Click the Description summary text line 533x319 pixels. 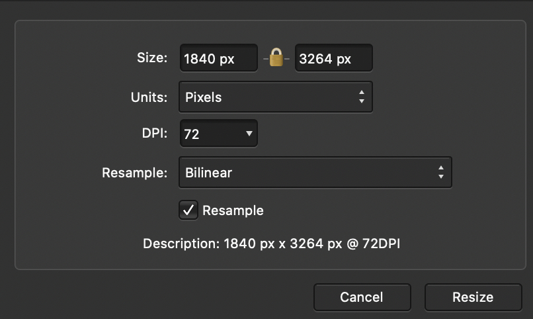point(271,244)
